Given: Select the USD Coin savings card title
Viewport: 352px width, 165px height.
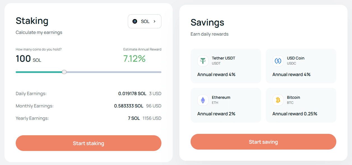Looking at the screenshot, I should [295, 58].
